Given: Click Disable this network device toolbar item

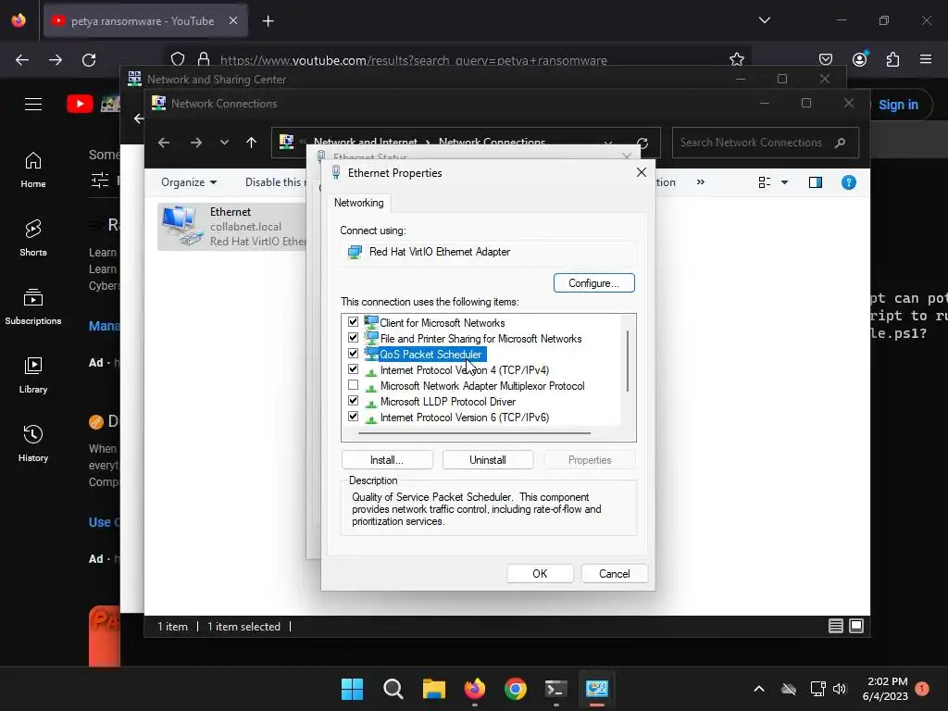Looking at the screenshot, I should pyautogui.click(x=276, y=182).
